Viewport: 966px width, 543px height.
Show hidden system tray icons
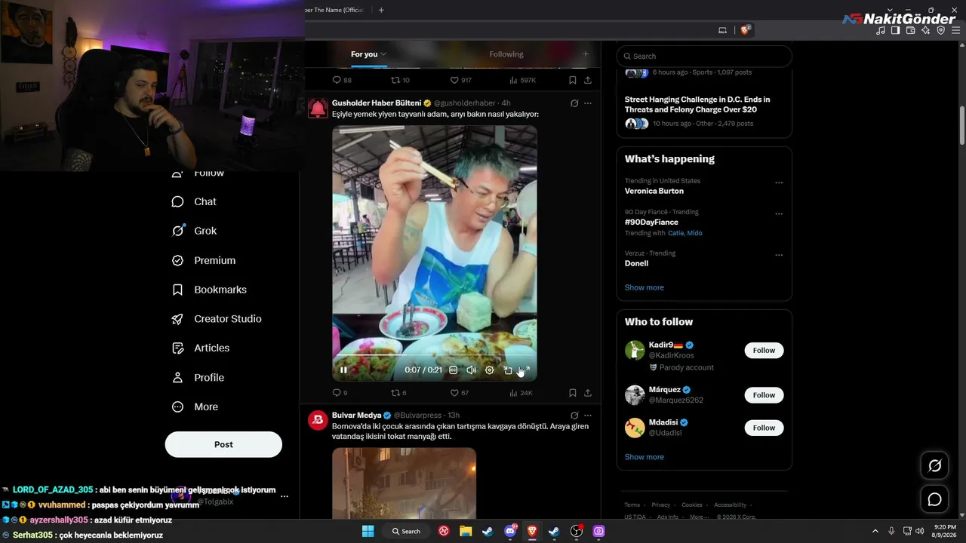point(875,531)
